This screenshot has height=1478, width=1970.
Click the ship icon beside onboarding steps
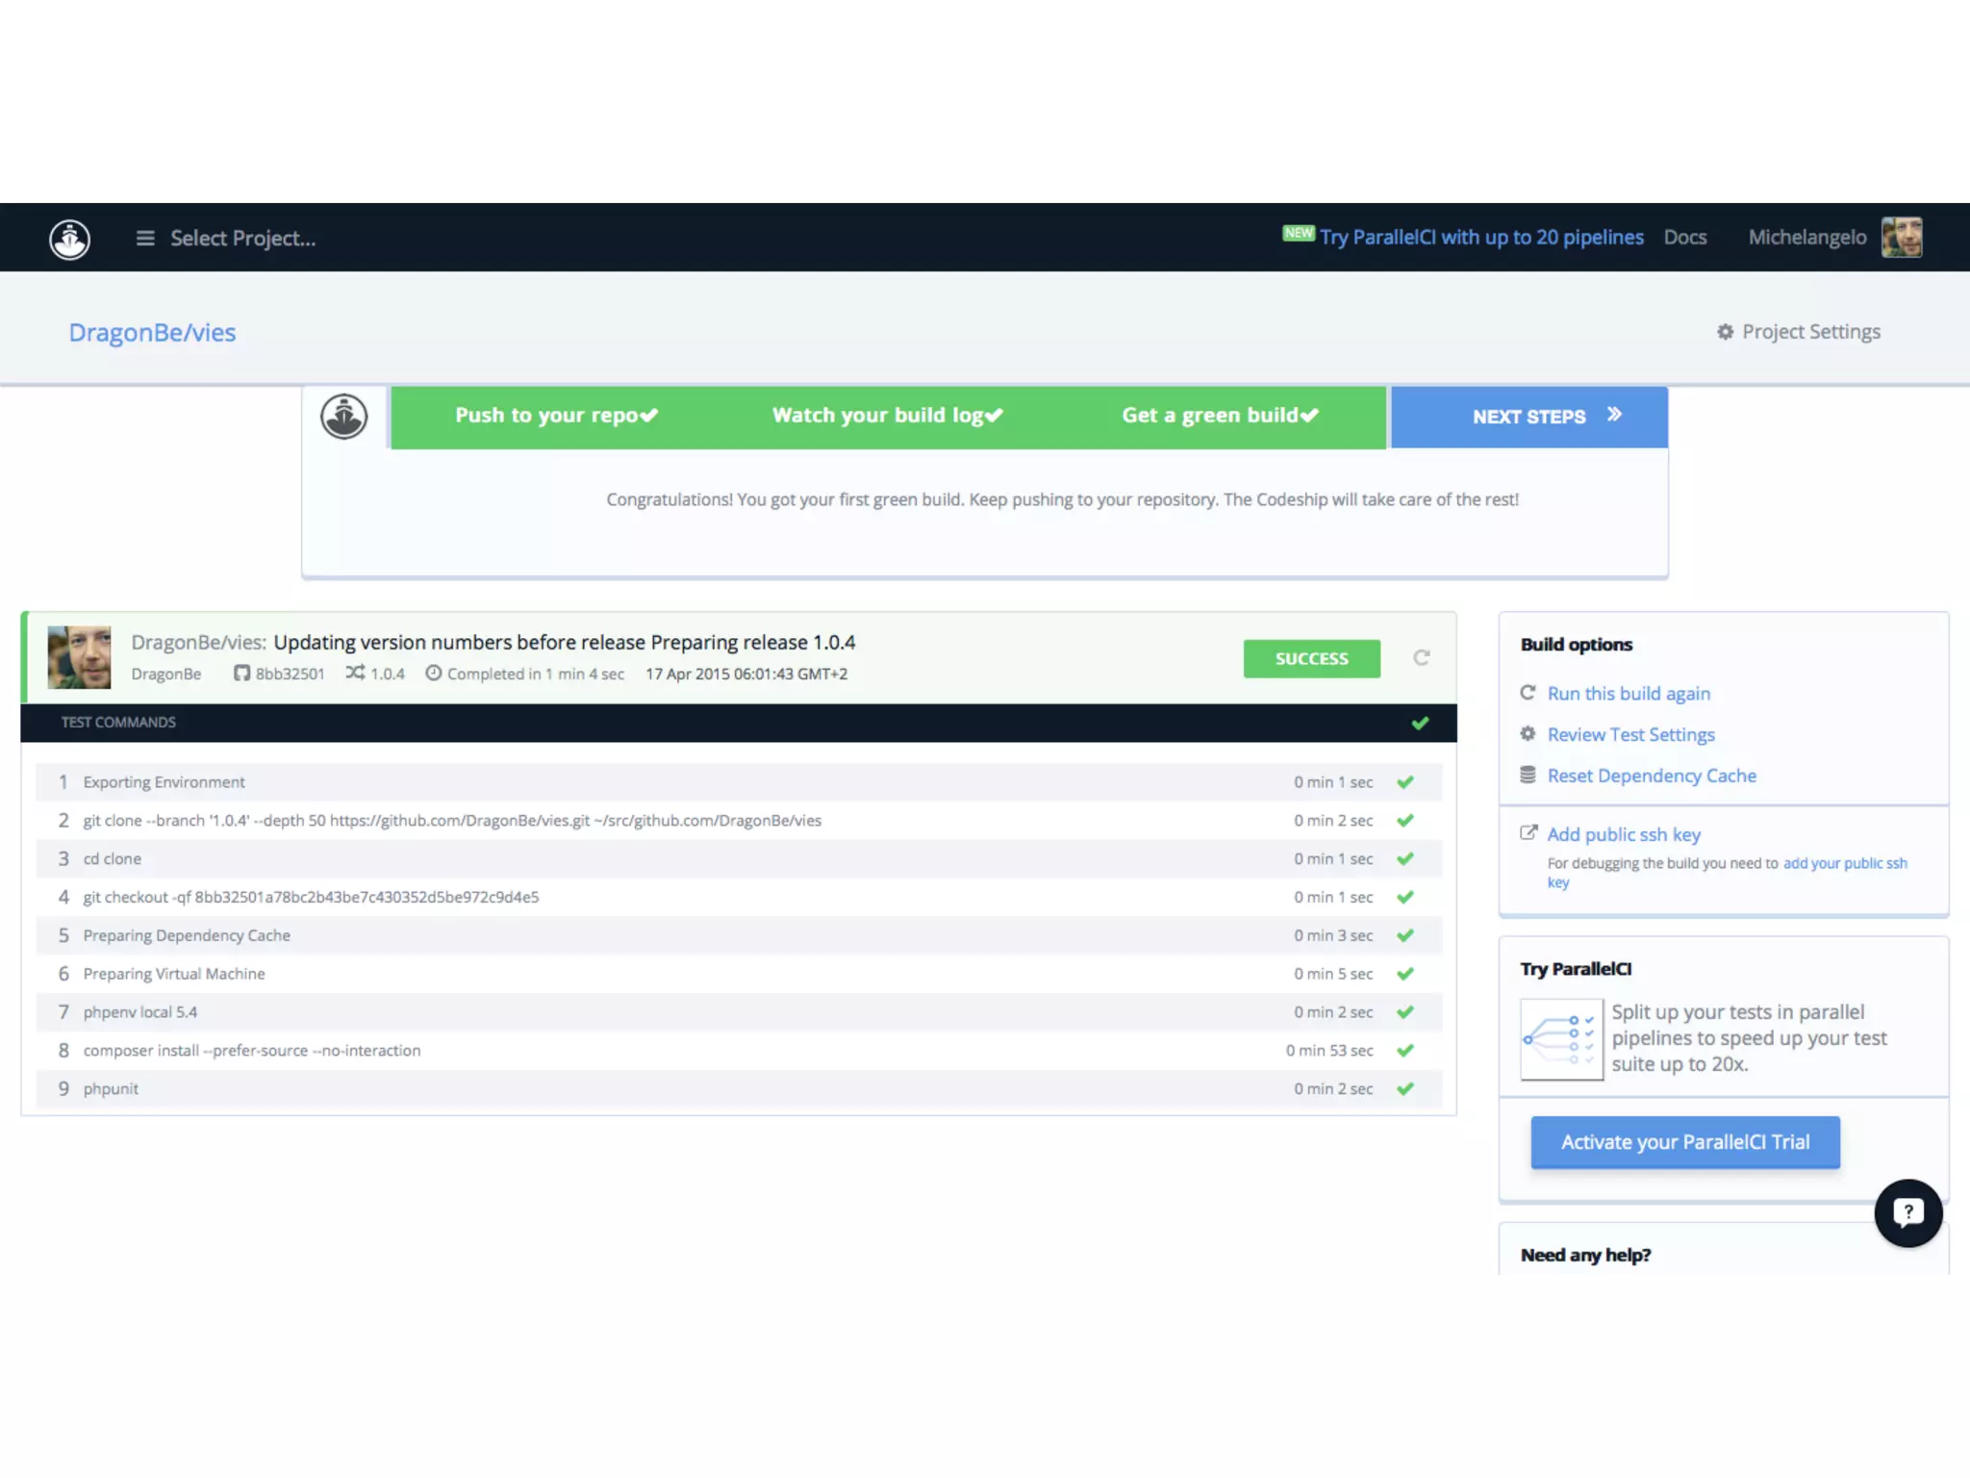[x=343, y=417]
